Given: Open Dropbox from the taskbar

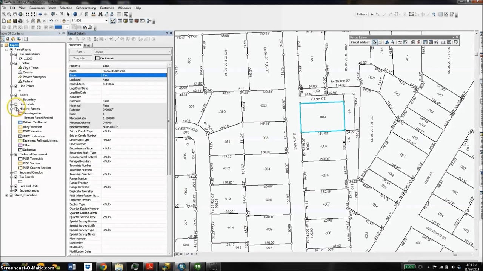Looking at the screenshot, I should [88, 266].
